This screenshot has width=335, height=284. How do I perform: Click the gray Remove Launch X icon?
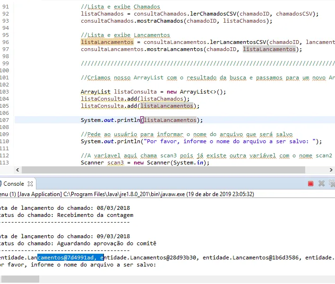(321, 183)
